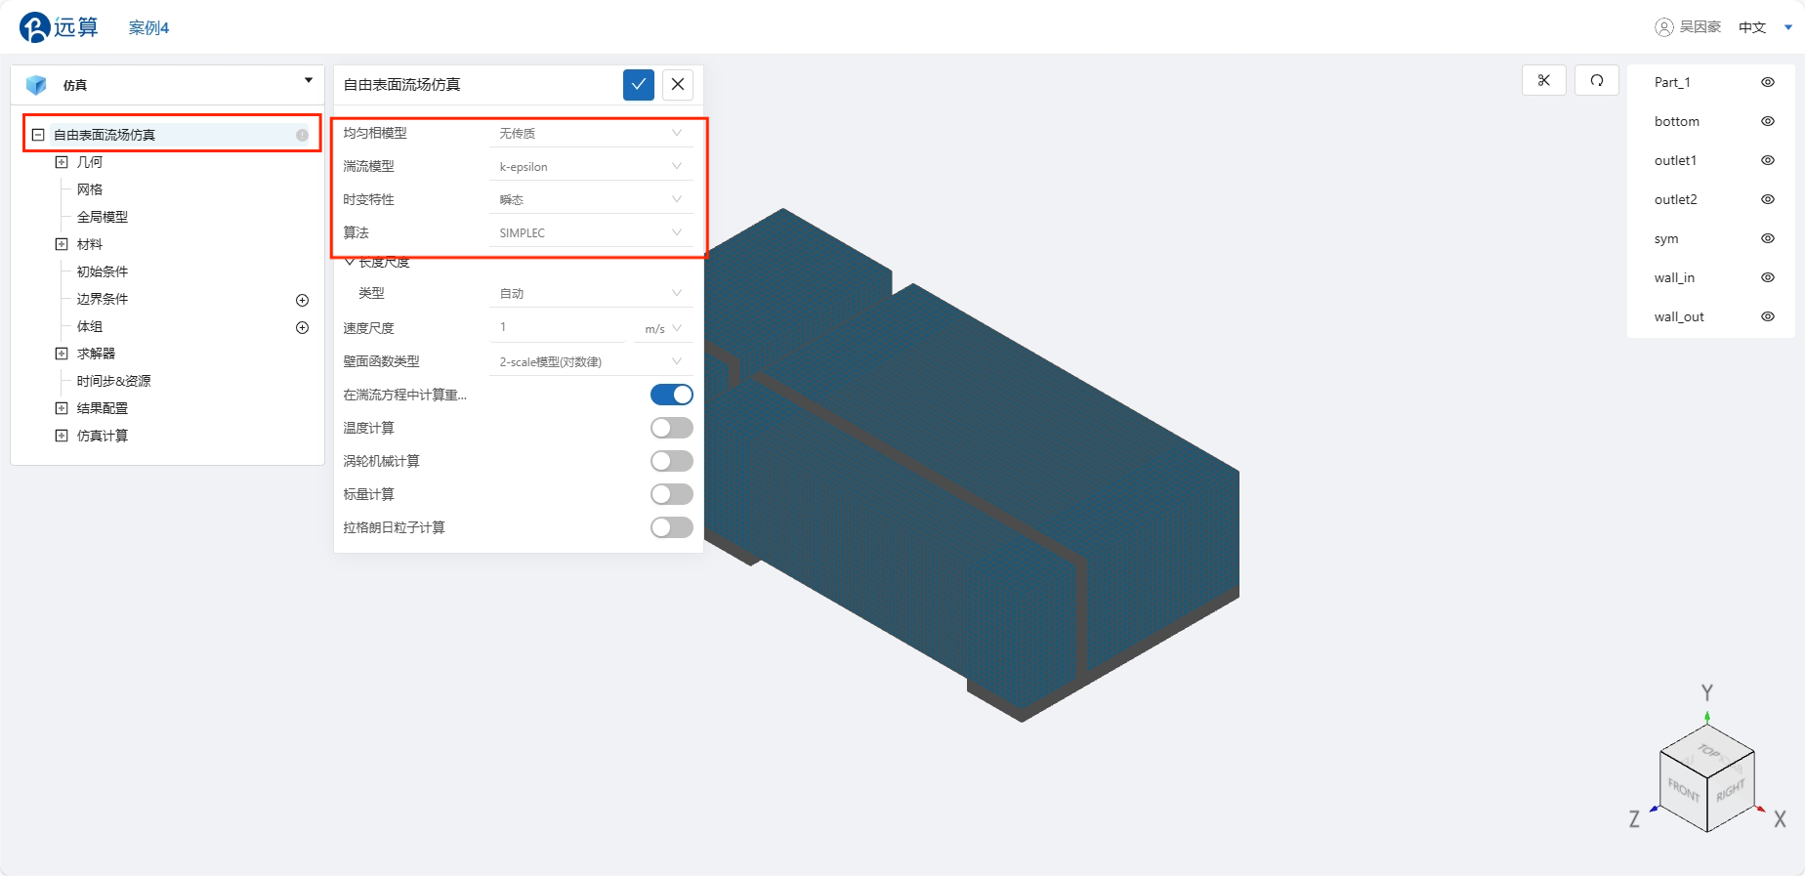This screenshot has width=1805, height=876.
Task: Select 边界条件 in the tree
Action: [x=103, y=299]
